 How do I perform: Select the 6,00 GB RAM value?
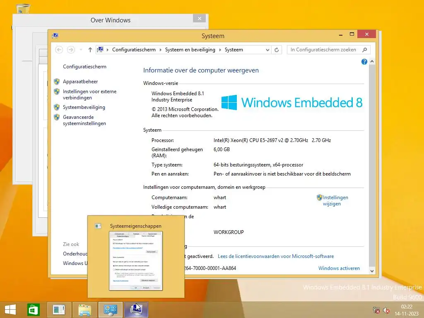(x=222, y=149)
